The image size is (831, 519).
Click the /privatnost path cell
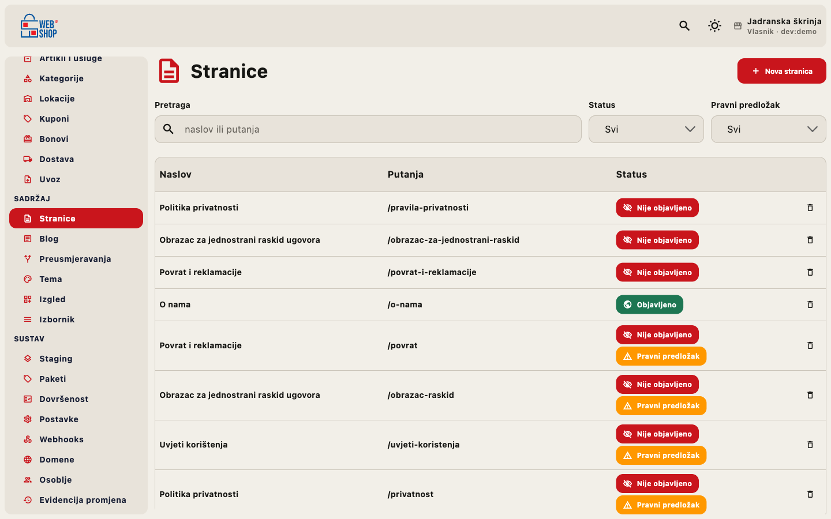(x=411, y=494)
